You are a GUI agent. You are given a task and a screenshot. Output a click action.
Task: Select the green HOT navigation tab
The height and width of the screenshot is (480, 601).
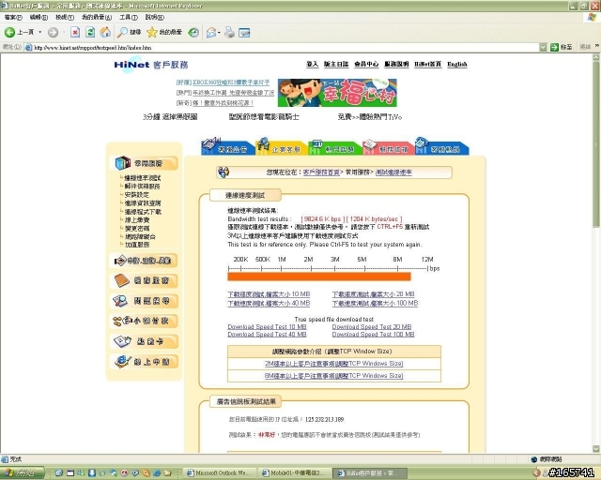coord(335,147)
